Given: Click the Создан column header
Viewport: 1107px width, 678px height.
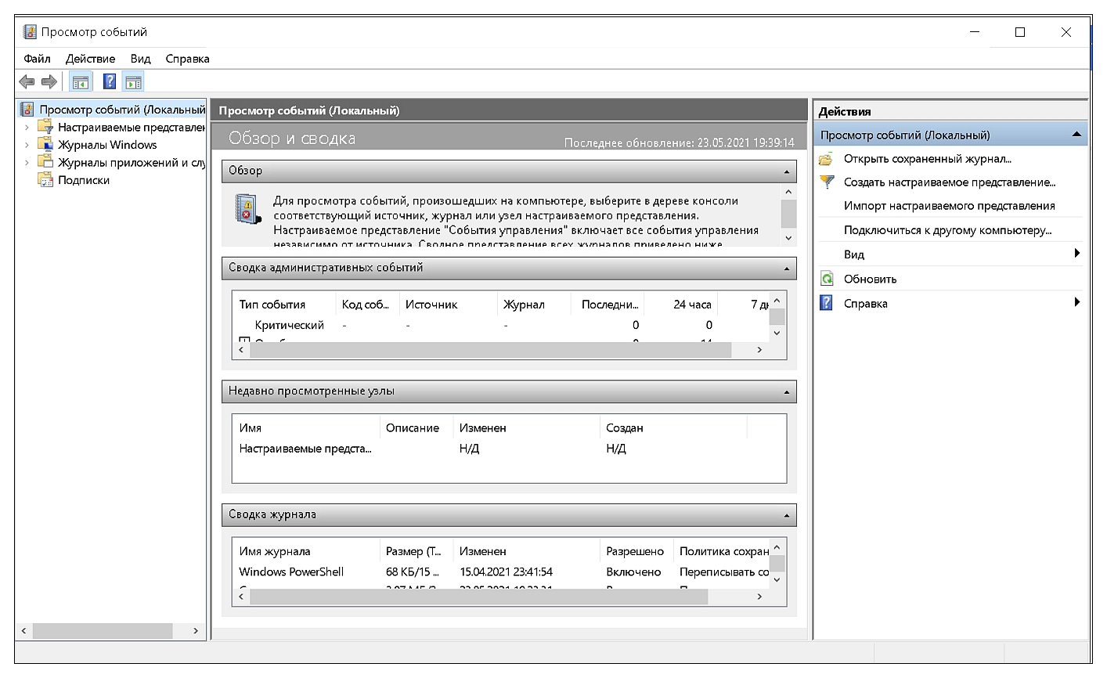Looking at the screenshot, I should tap(673, 428).
